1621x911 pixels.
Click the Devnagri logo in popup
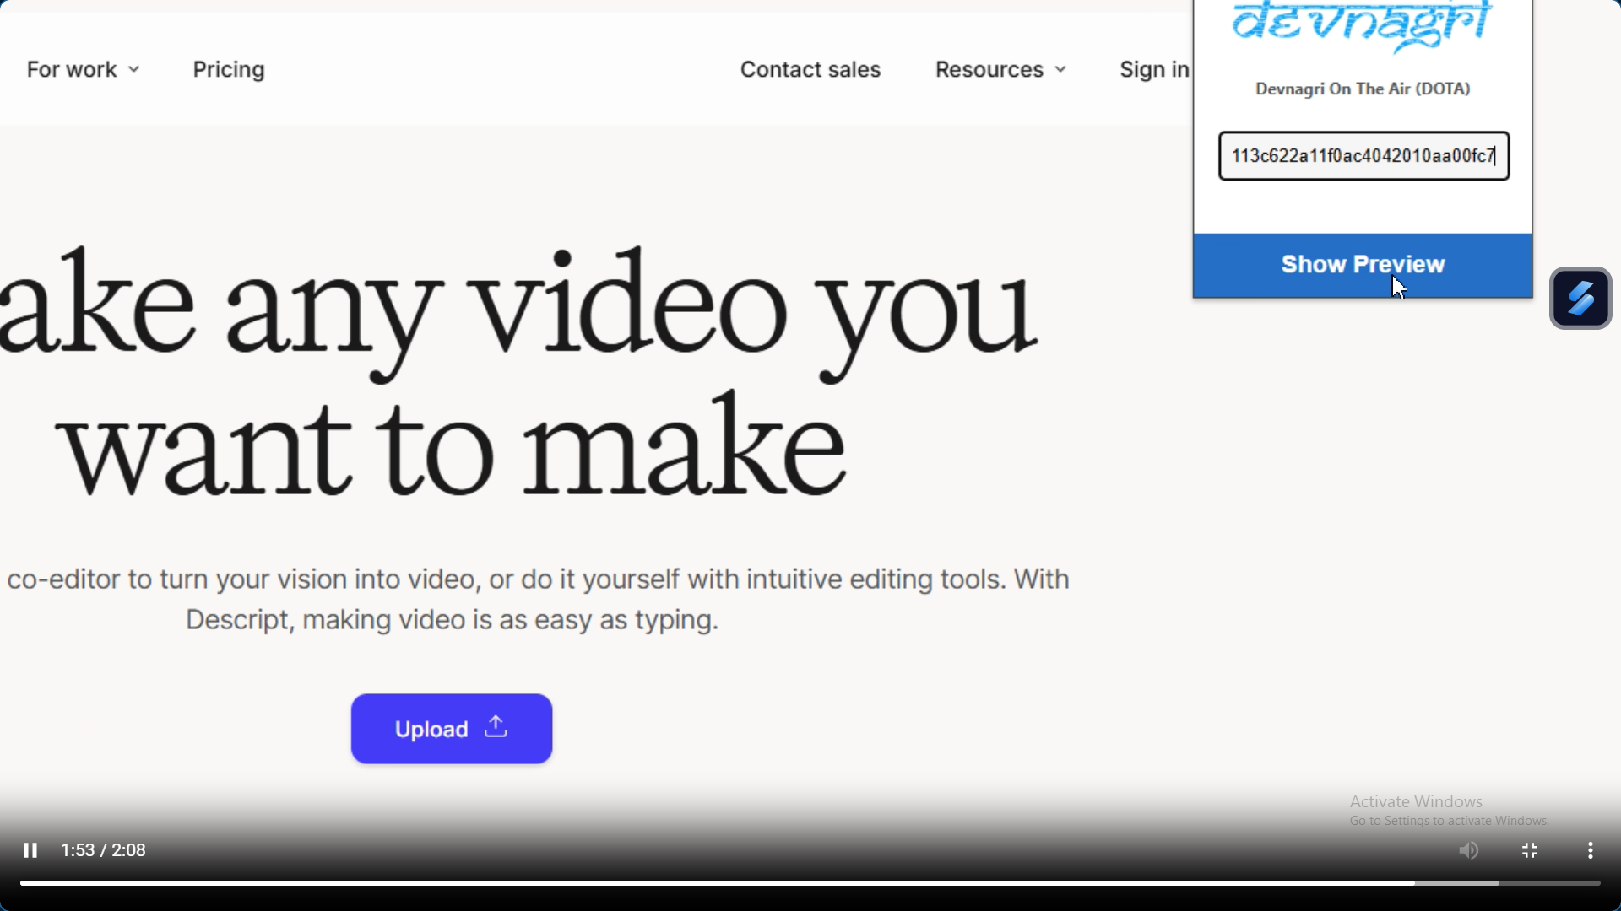tap(1363, 27)
